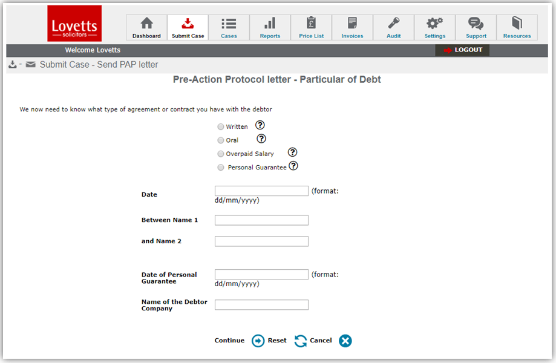Hit the Cancel X icon
This screenshot has height=363, width=556.
(x=345, y=341)
